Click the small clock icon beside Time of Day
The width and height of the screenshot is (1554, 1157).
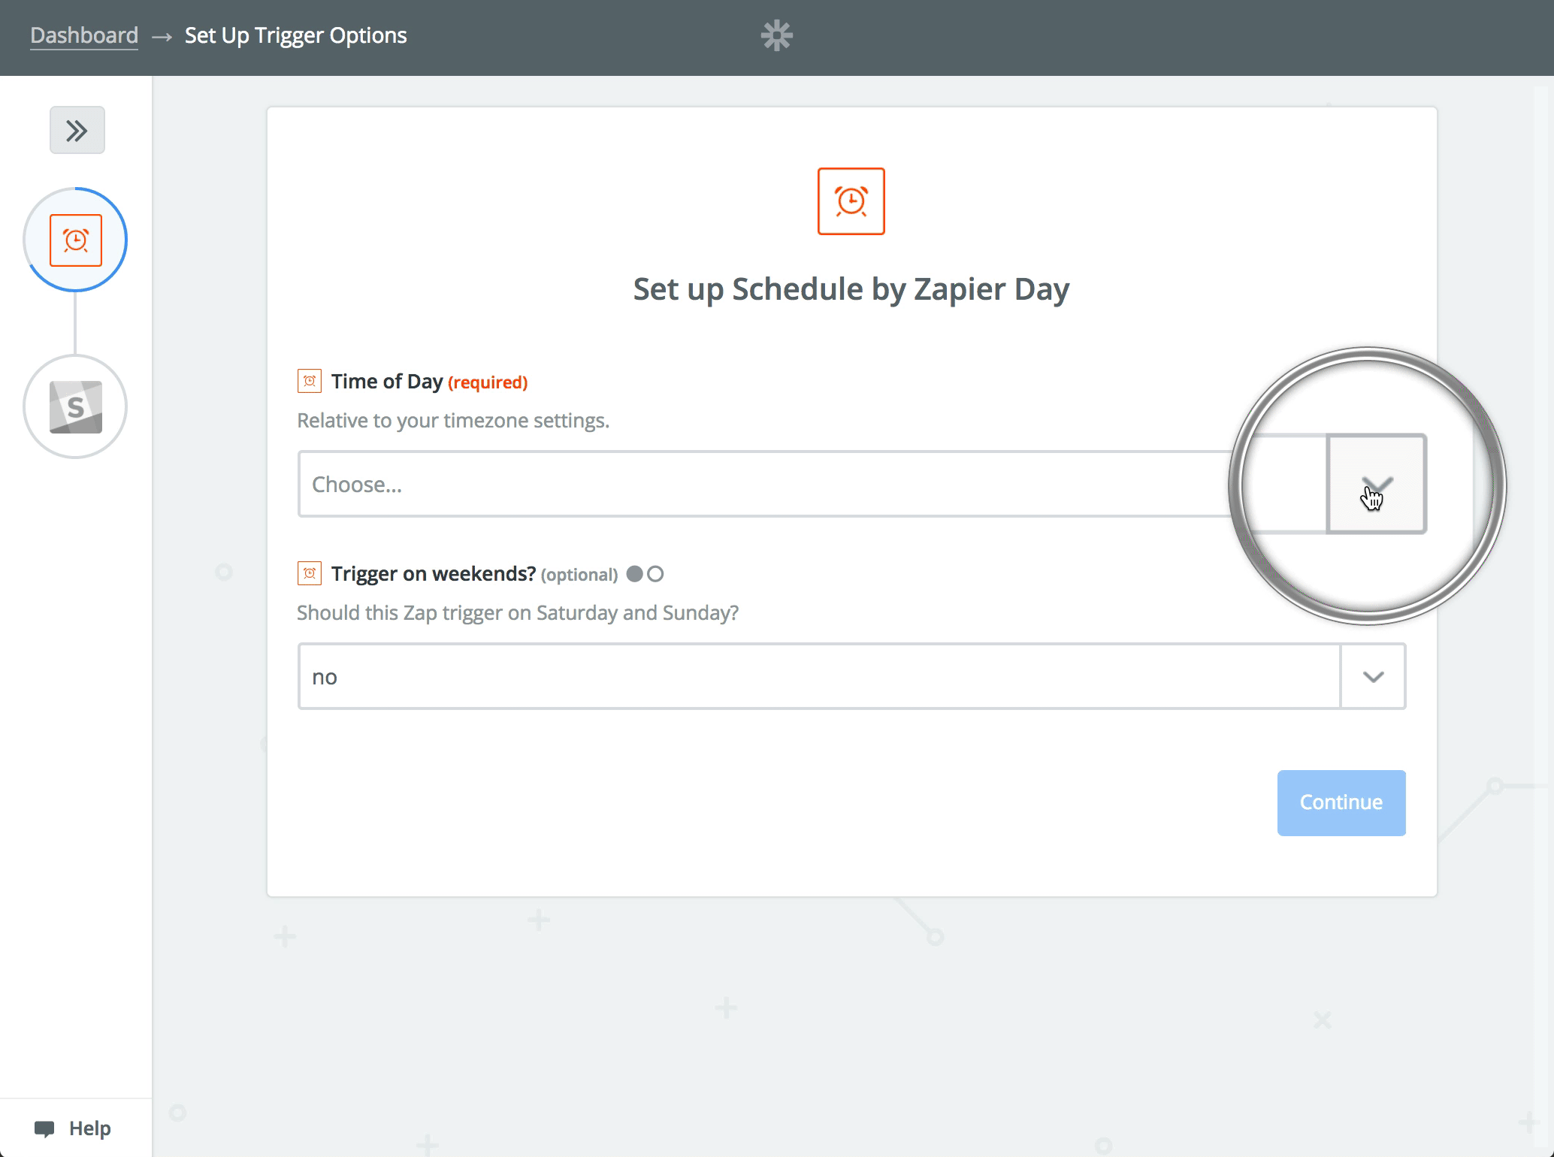point(310,381)
